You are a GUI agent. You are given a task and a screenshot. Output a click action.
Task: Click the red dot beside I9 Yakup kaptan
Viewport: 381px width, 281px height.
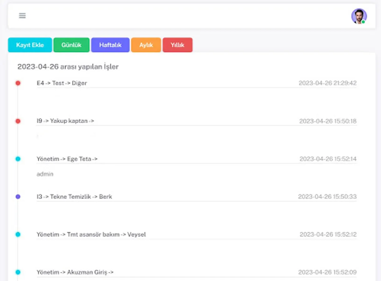[18, 121]
